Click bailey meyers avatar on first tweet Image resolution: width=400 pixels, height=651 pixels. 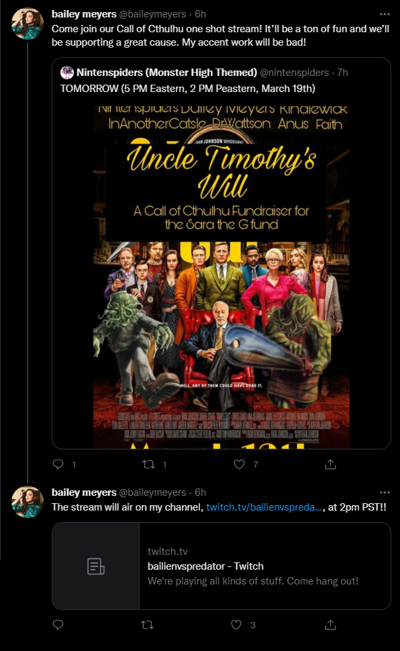tap(28, 24)
